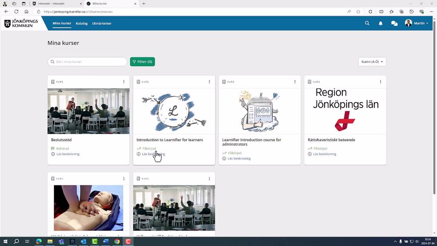
Task: Open the Edge profile avatar icon
Action: (5, 3)
